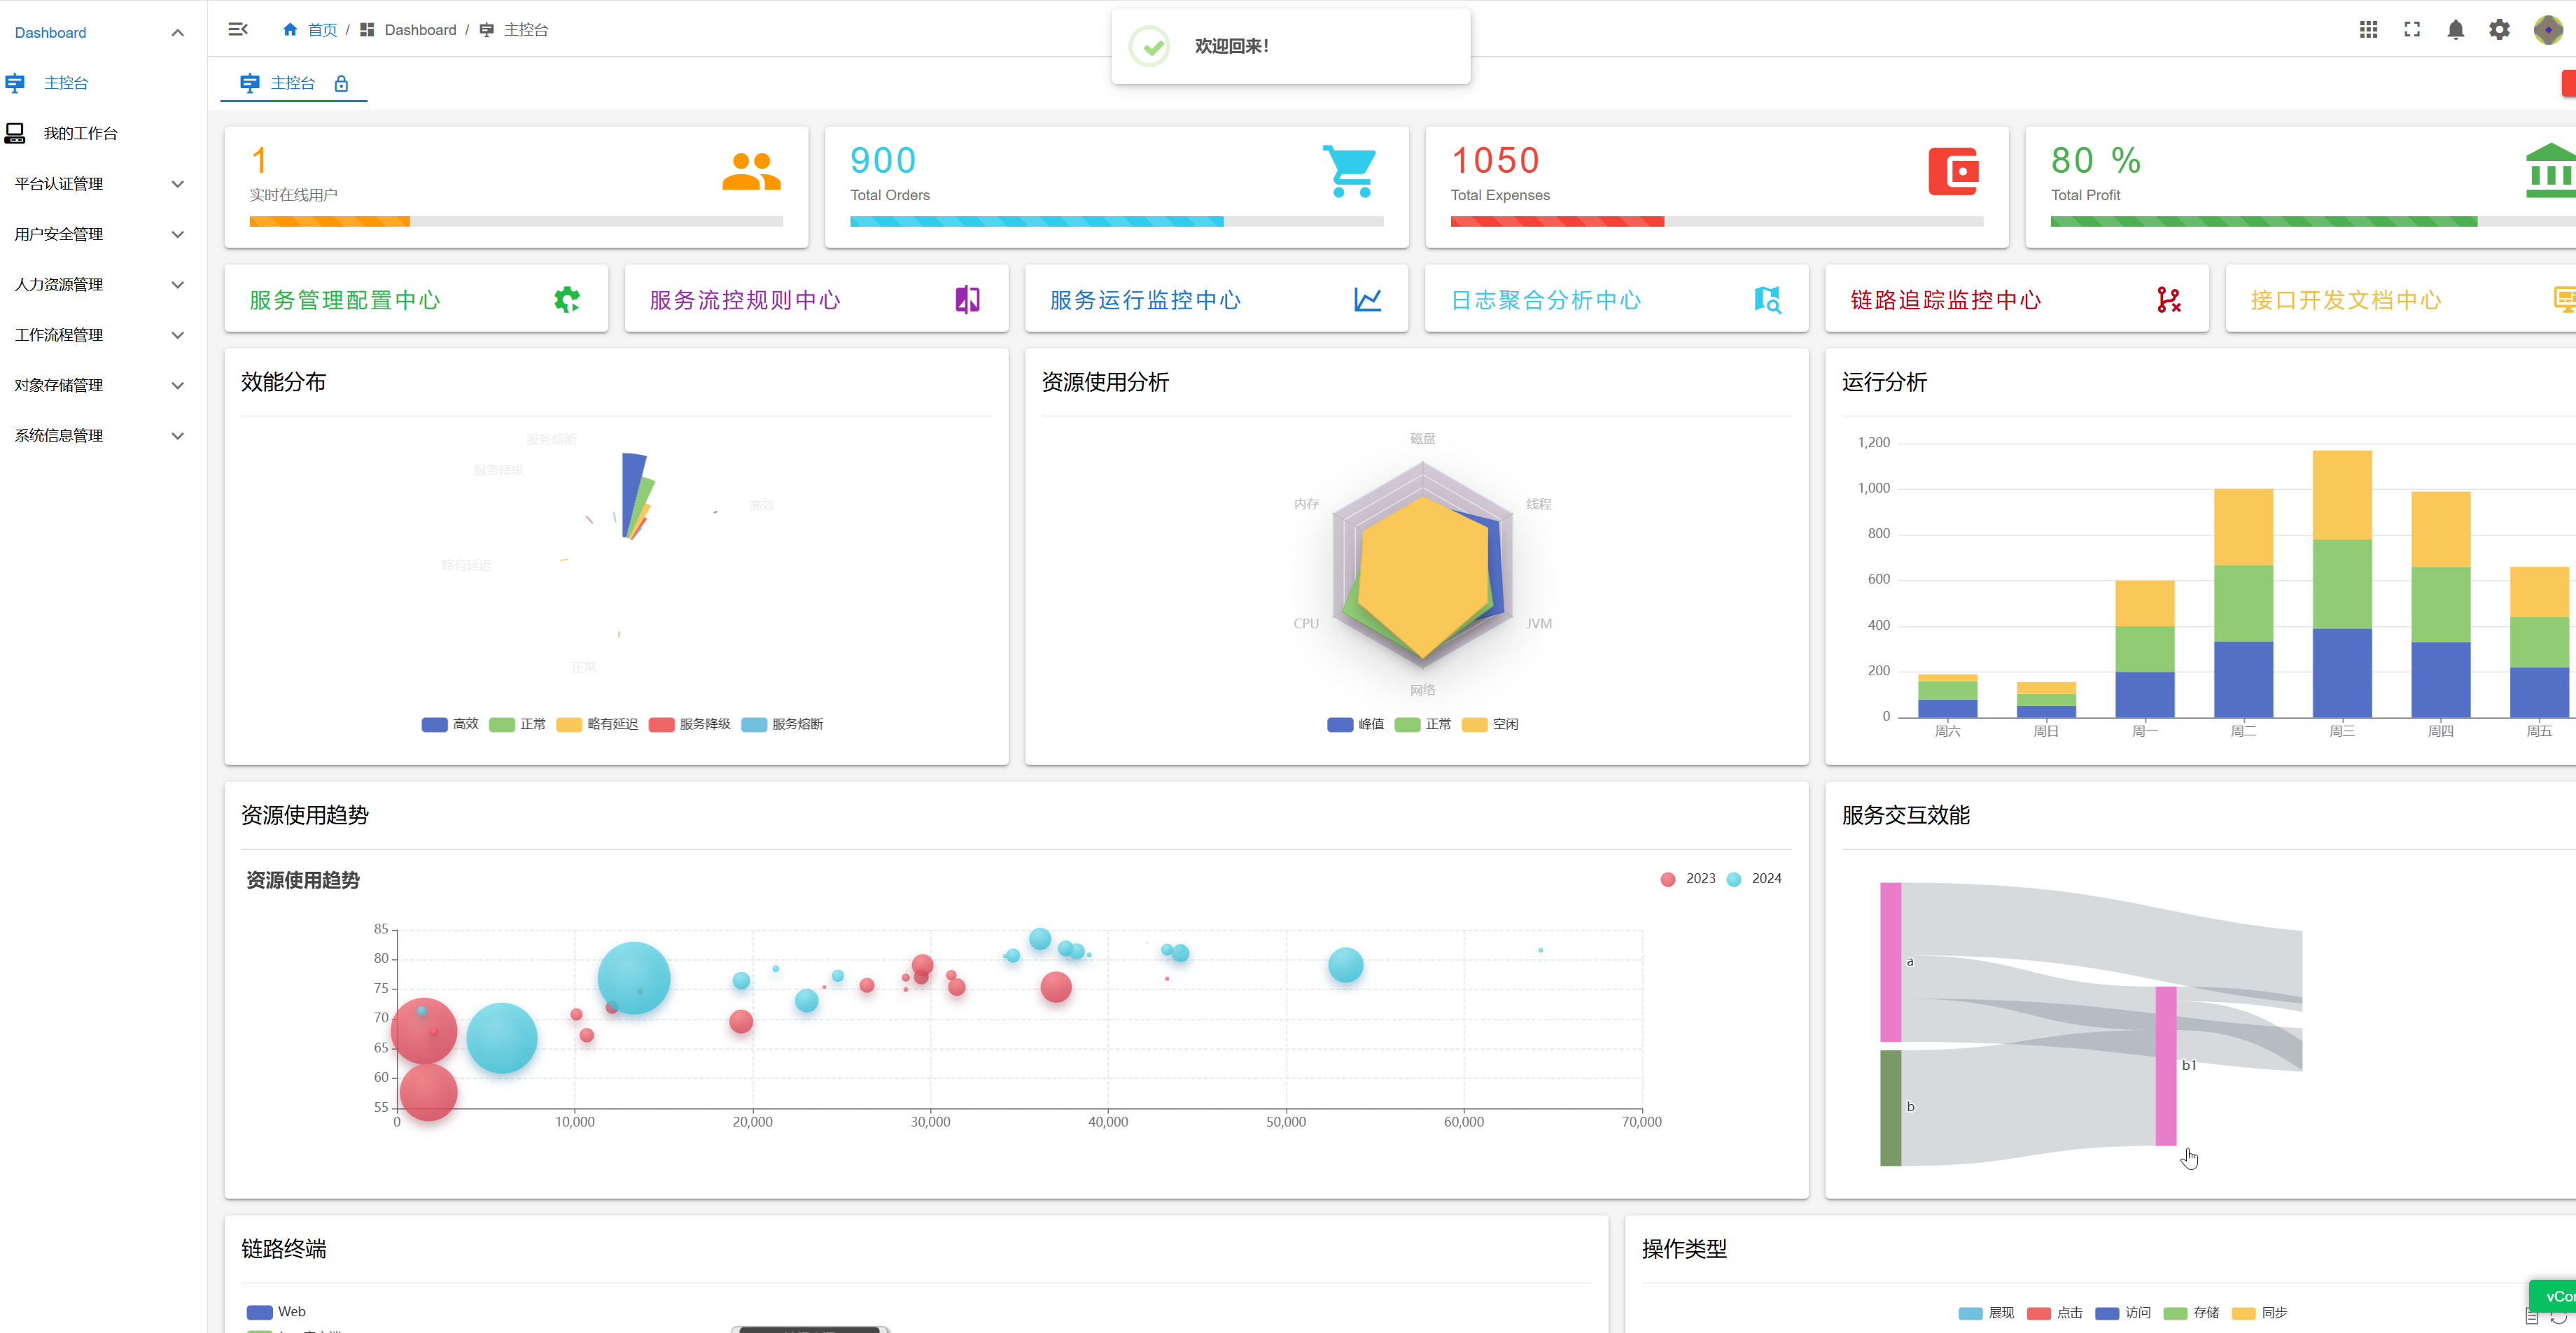Open 我的工作台 menu item
Viewport: 2576px width, 1333px height.
80,134
